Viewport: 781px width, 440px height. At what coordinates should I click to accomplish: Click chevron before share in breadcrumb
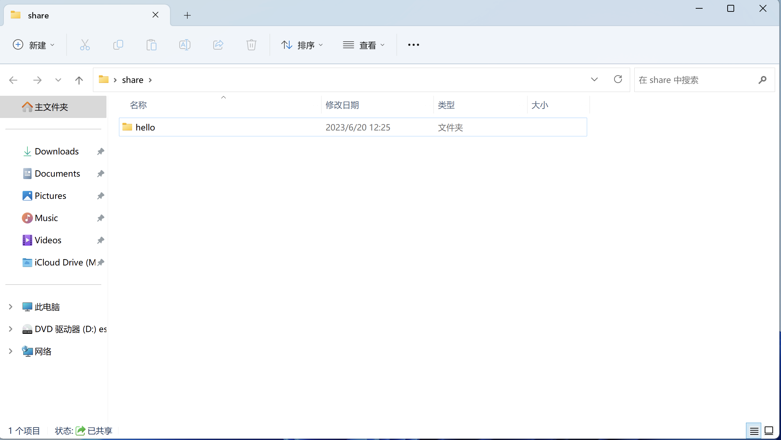click(x=115, y=80)
